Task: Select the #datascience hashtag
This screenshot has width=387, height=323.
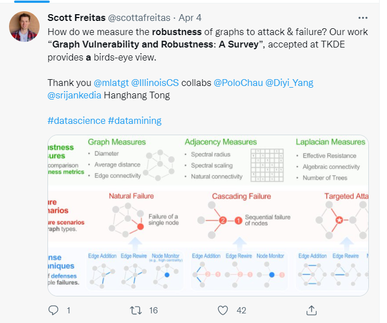Action: tap(76, 120)
